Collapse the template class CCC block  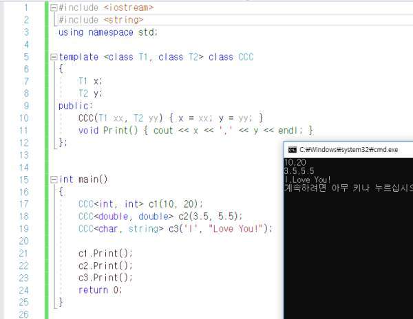click(x=54, y=57)
